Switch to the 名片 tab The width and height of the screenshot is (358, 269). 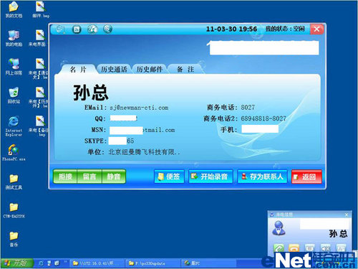(78, 70)
